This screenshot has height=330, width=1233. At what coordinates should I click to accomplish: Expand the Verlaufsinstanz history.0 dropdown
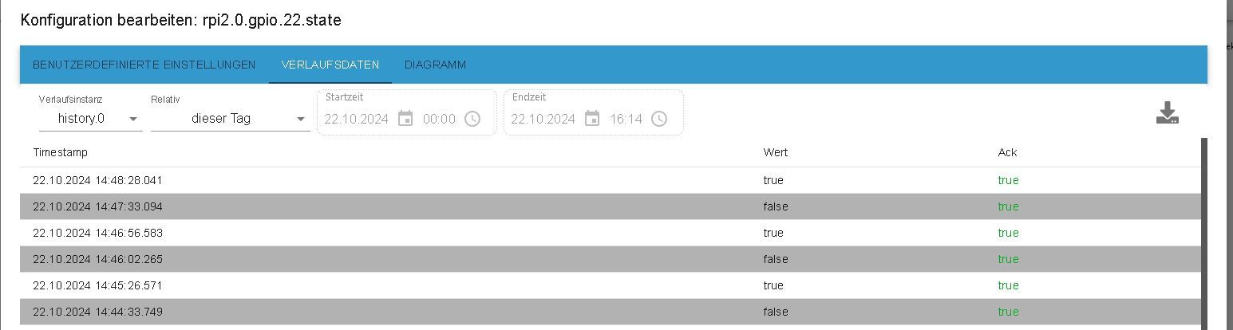coord(90,119)
